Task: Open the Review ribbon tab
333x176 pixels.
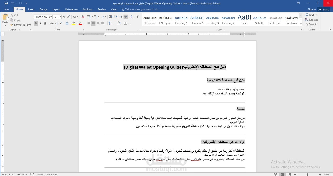Action: point(101,9)
